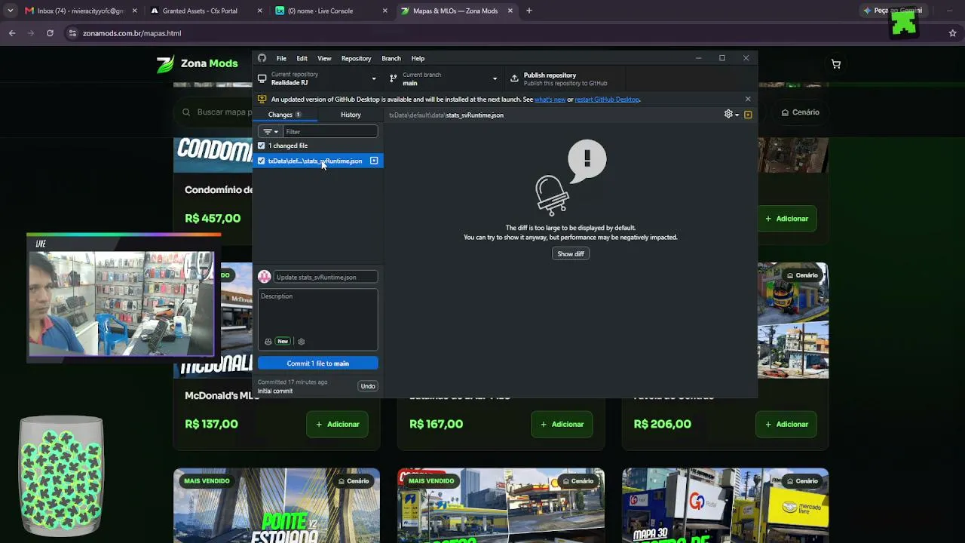Click the modified status icon on stats_svRuntime.json
This screenshot has height=543, width=965.
click(374, 161)
